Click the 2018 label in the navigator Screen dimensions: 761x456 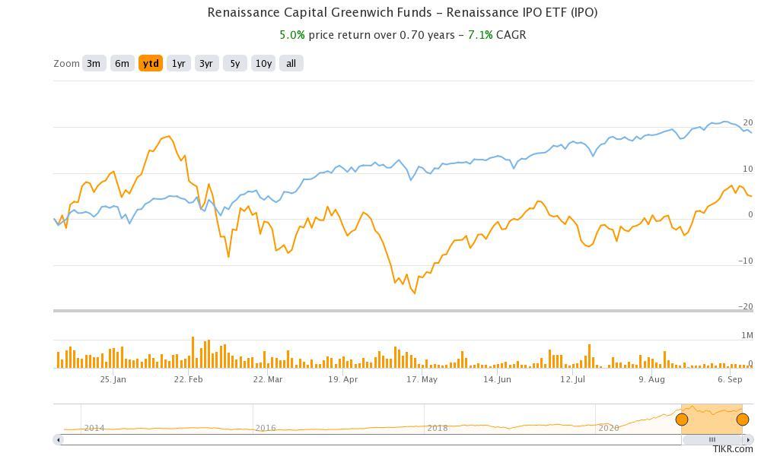tap(438, 428)
